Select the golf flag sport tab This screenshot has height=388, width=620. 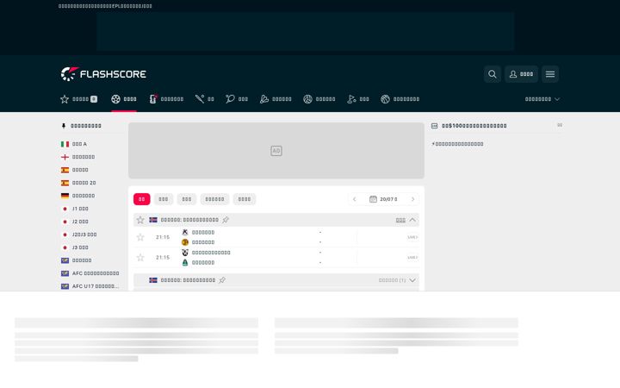point(358,99)
